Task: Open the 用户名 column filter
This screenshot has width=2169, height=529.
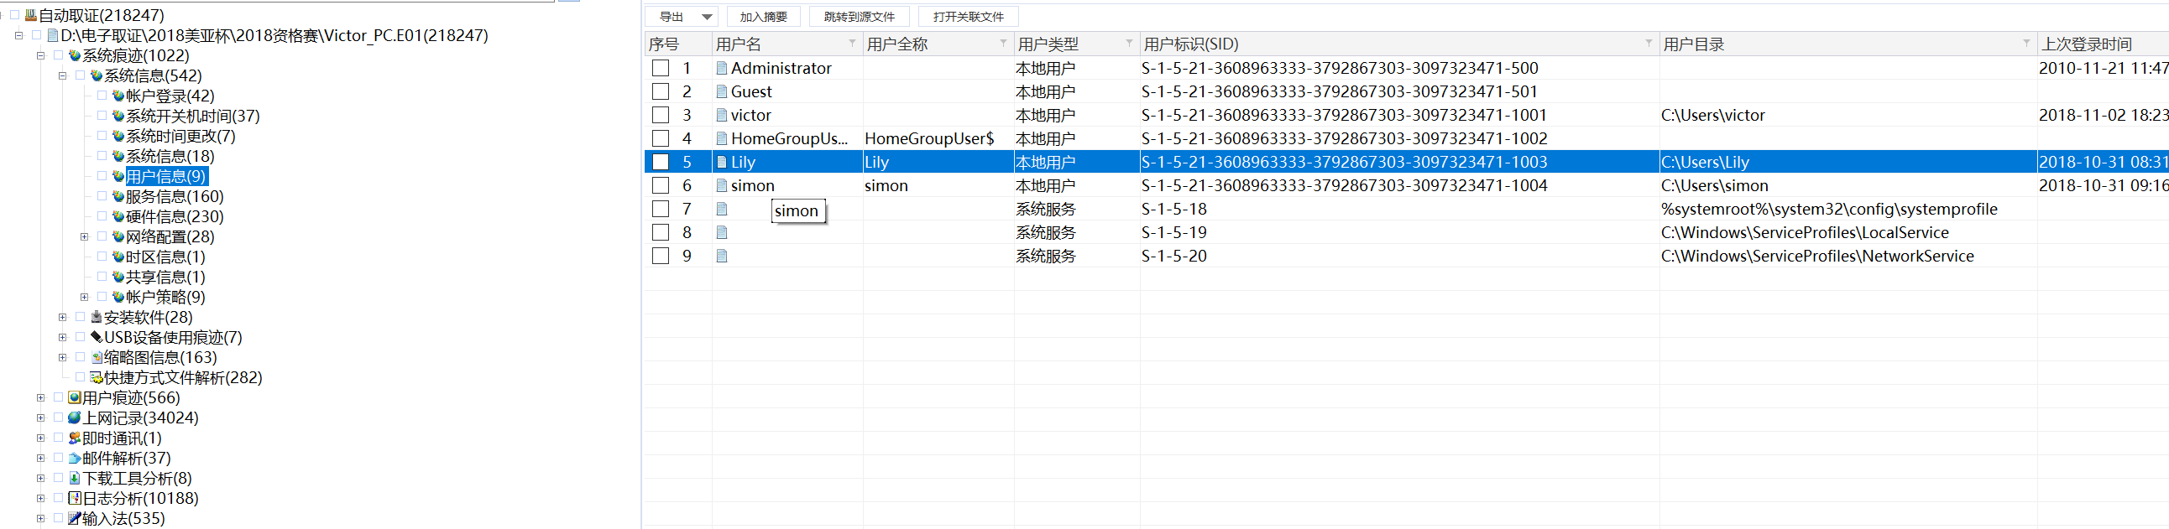Action: (x=851, y=44)
